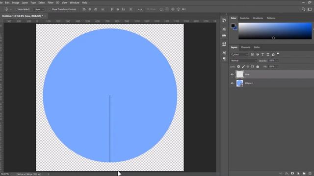
Task: Add a layer mask icon at panel bottom
Action: click(x=292, y=174)
